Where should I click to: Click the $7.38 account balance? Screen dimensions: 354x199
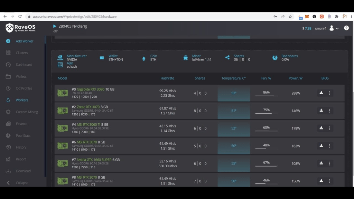click(x=307, y=28)
